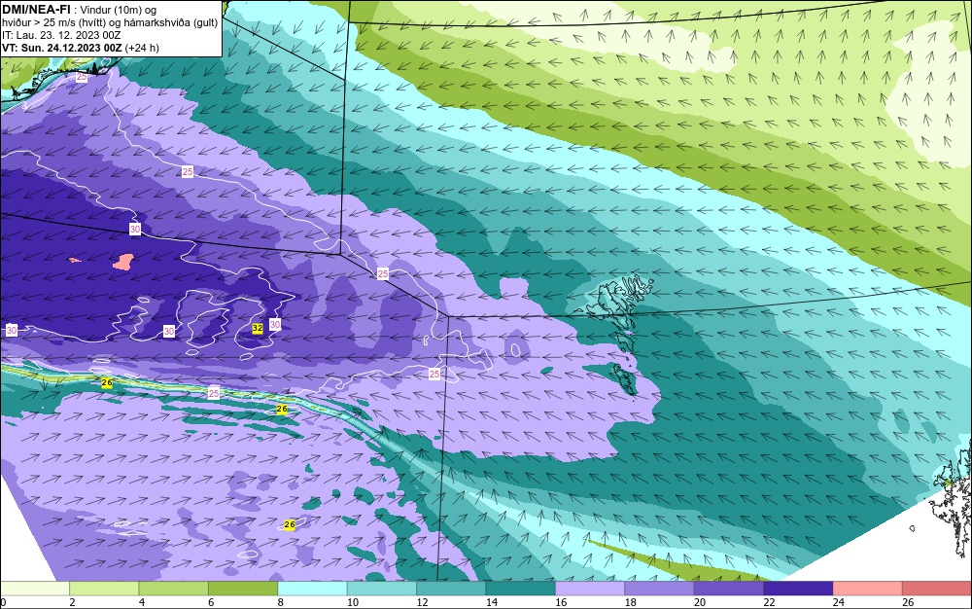The image size is (972, 609).
Task: Click the yellow maximum gust label 32
Action: 258,328
